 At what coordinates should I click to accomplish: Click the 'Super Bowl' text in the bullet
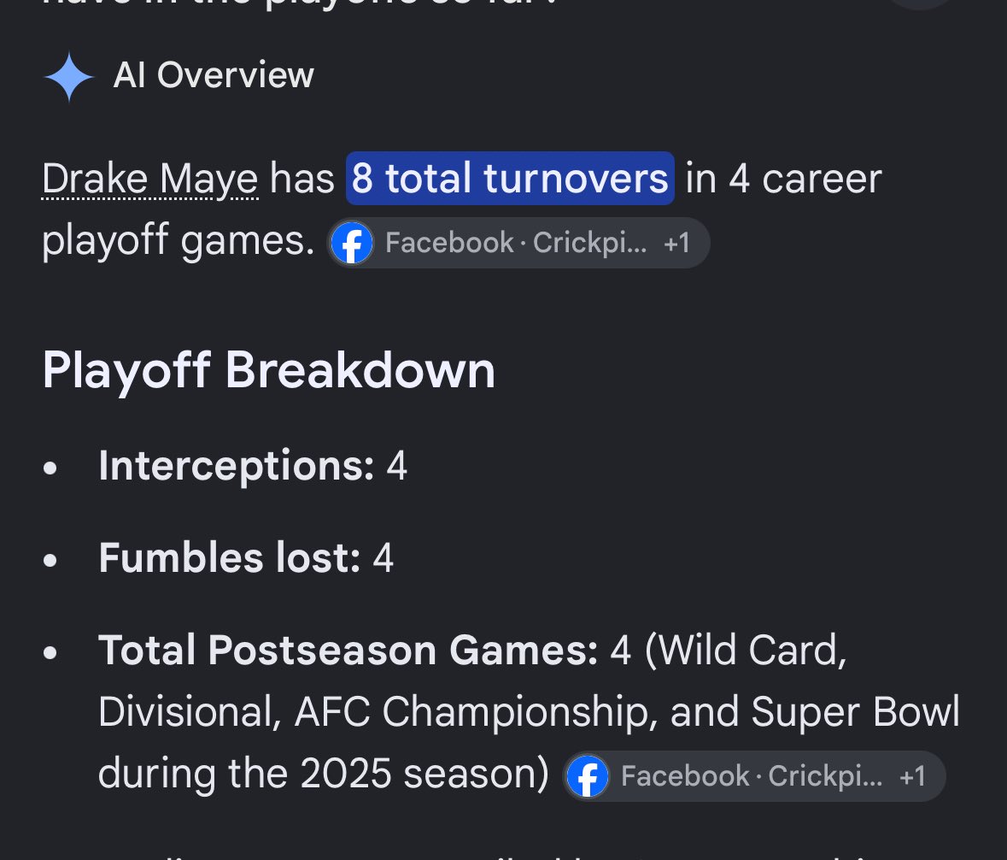856,711
